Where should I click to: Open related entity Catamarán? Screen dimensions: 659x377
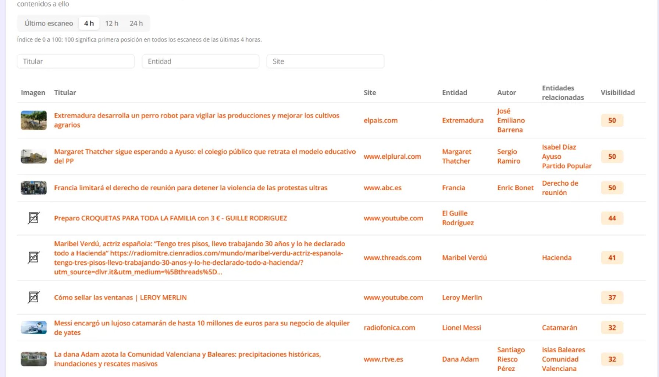(559, 328)
